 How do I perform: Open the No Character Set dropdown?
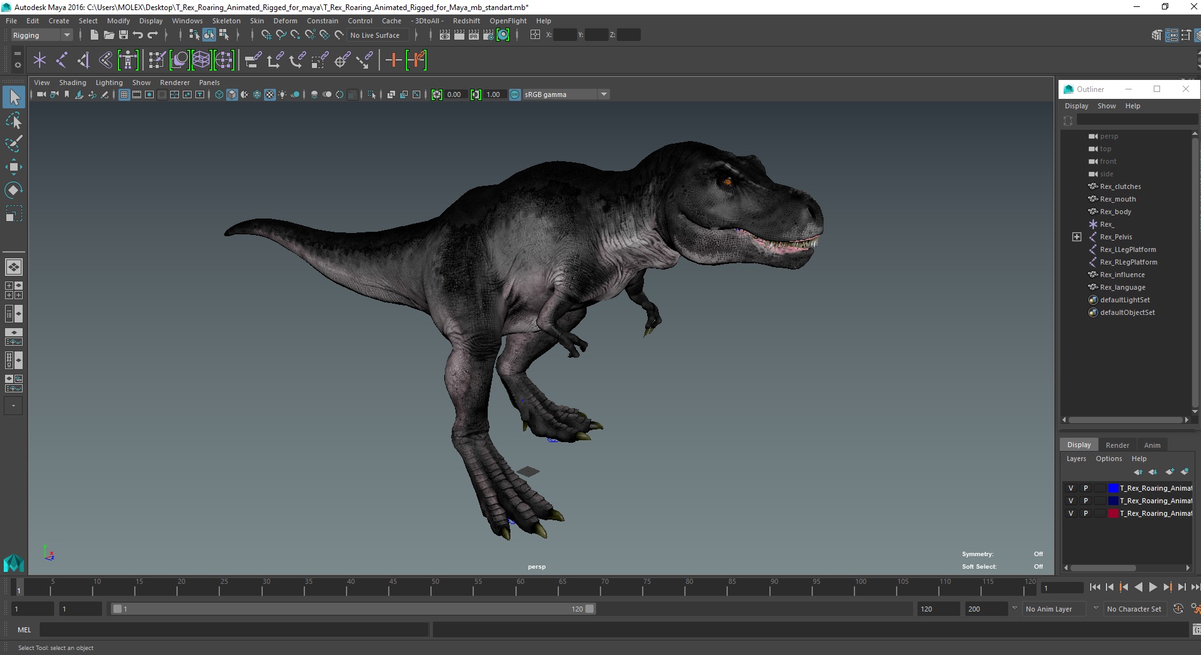coord(1134,609)
